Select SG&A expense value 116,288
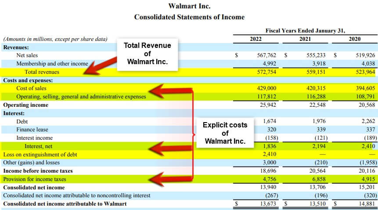Viewport: 378px width, 210px height. coord(316,97)
